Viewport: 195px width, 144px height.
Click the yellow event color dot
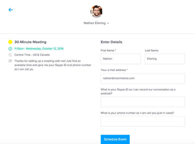coord(10,42)
